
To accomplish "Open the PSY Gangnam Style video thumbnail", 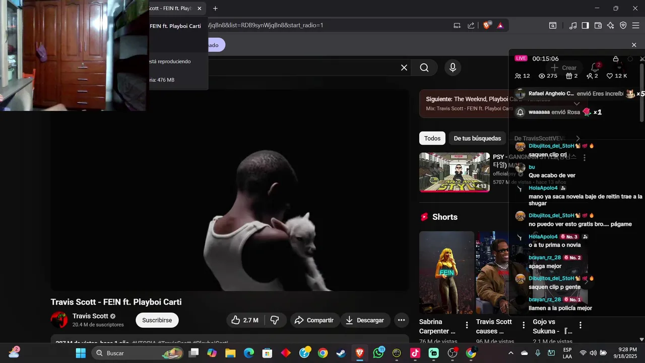I will pyautogui.click(x=455, y=172).
